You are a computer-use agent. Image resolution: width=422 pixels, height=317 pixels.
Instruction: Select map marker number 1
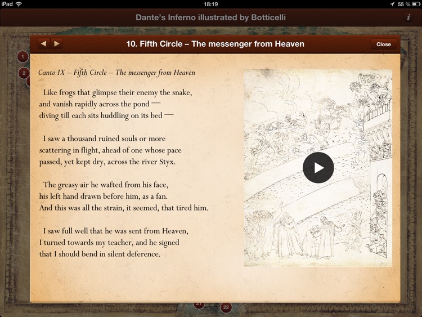[23, 57]
